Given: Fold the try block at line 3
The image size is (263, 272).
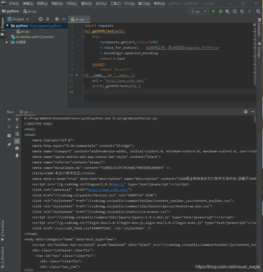Looking at the screenshot, I should pos(83,37).
